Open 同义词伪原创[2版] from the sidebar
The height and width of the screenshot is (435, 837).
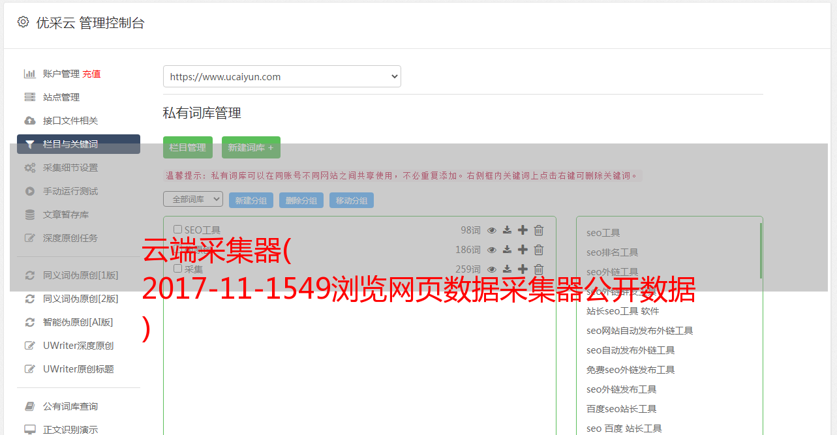[x=81, y=299]
